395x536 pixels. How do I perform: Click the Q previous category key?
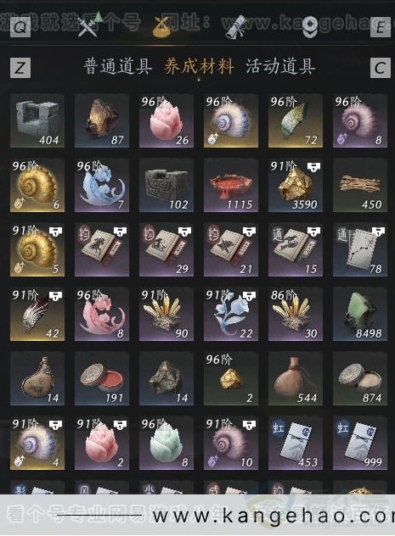tap(20, 27)
